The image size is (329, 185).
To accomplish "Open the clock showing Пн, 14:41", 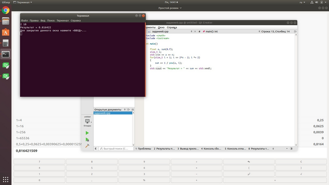I will [x=171, y=2].
